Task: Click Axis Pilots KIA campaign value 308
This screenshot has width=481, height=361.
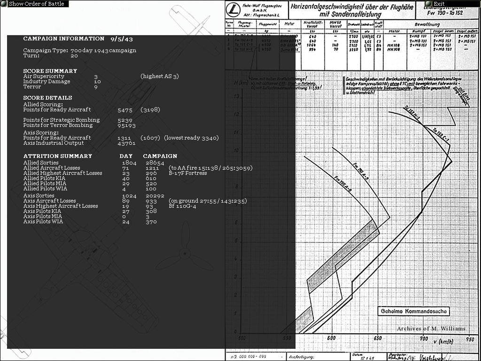Action: [152, 211]
